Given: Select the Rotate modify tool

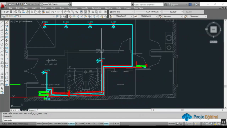Looking at the screenshot, I should pos(7,44).
